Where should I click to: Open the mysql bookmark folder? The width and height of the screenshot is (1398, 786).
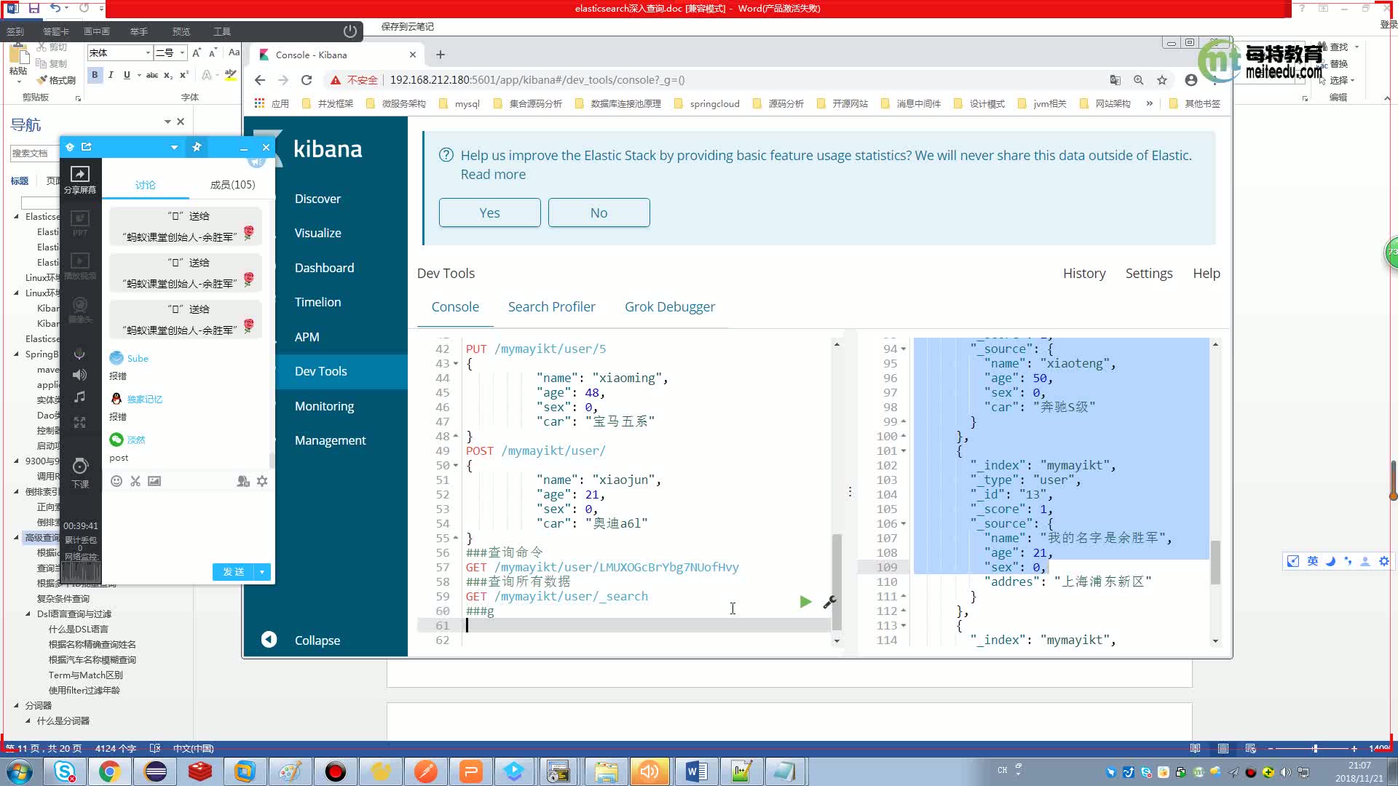click(x=460, y=103)
